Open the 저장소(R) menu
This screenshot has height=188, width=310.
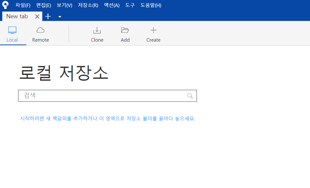click(88, 5)
